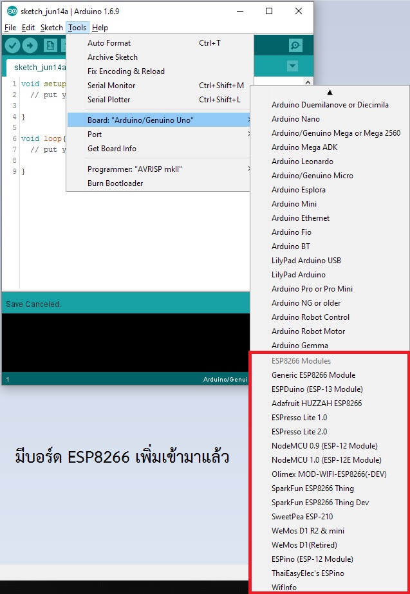The image size is (410, 594).
Task: Select WeMos D1(Retired)
Action: click(330, 544)
